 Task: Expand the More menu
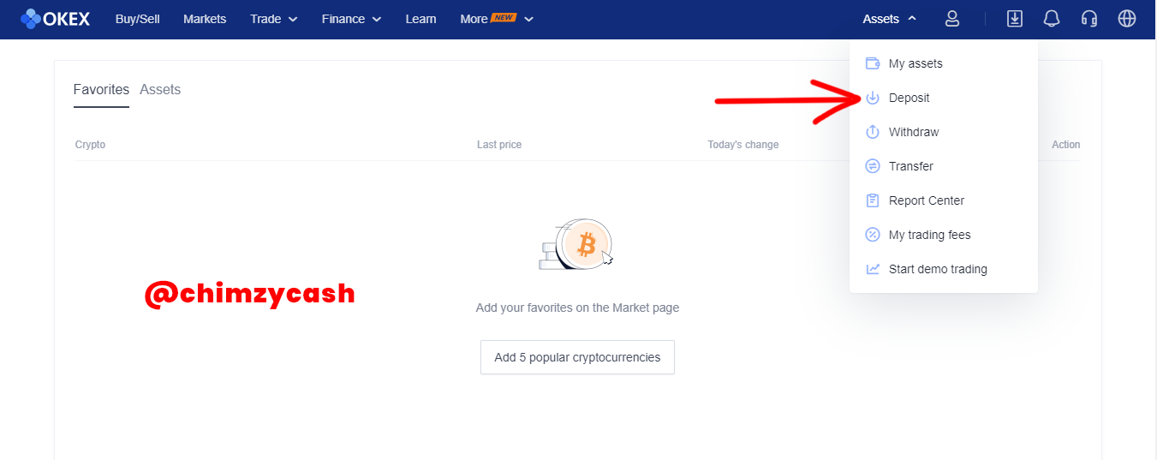(497, 19)
